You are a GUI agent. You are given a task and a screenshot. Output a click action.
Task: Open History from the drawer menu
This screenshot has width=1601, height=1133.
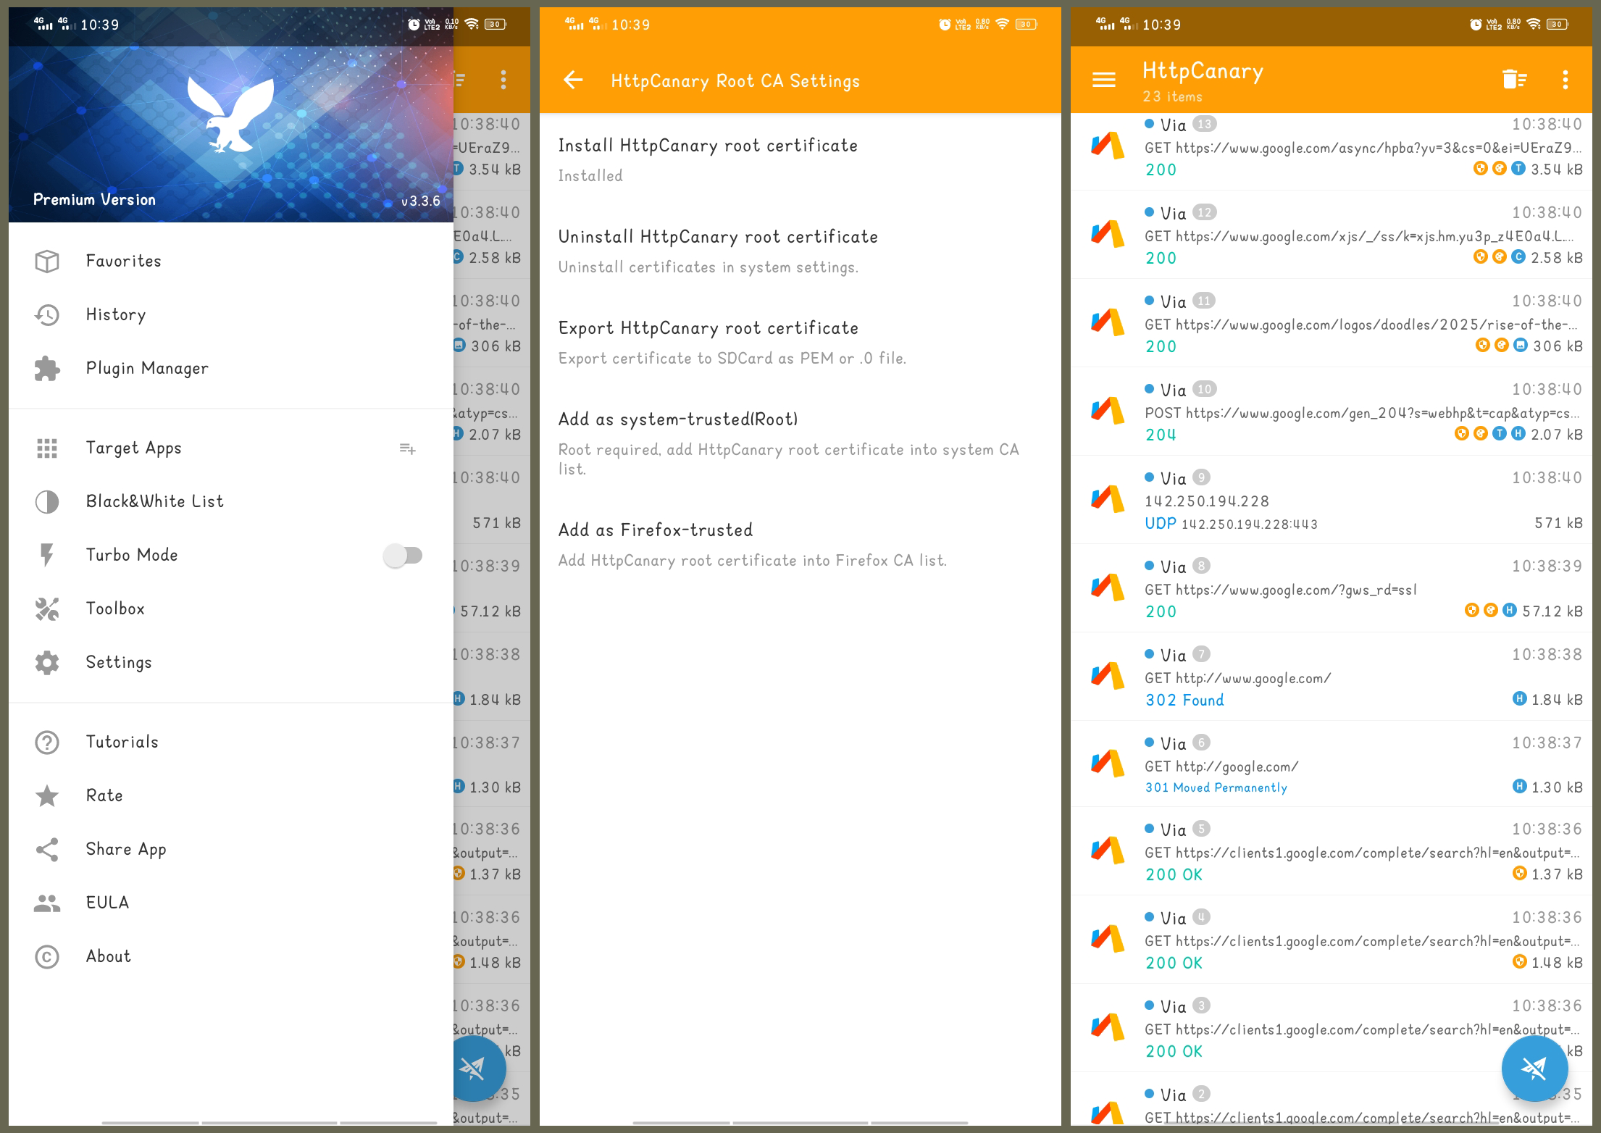116,314
